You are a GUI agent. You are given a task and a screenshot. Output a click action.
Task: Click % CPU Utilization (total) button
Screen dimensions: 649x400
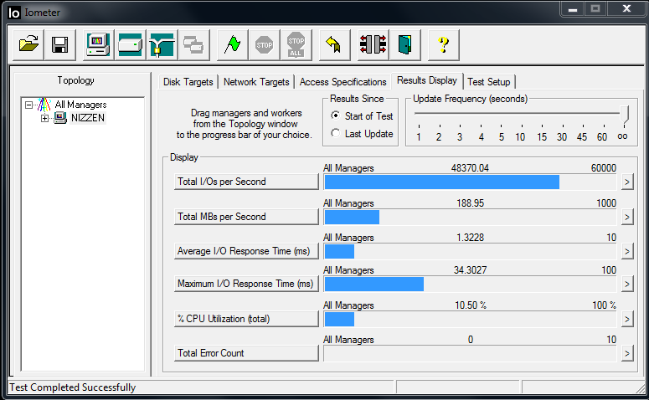246,319
